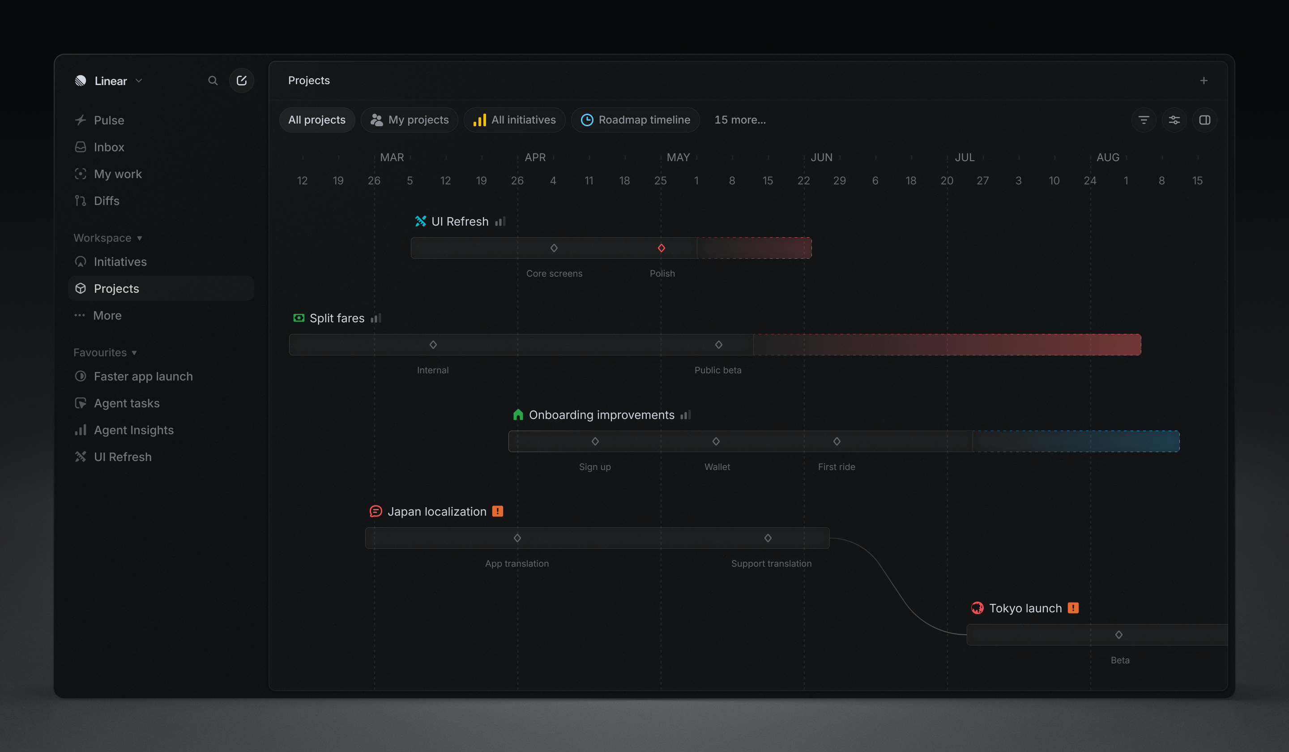Click the UI Refresh project tools icon
This screenshot has height=752, width=1289.
click(420, 221)
